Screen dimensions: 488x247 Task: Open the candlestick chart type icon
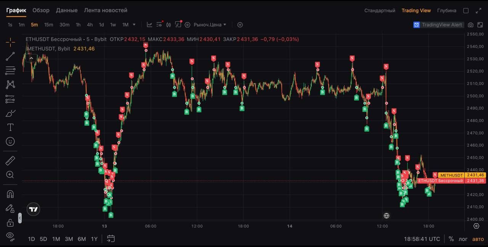pyautogui.click(x=169, y=25)
